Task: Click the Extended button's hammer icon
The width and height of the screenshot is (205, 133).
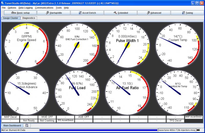Action: pos(115,13)
